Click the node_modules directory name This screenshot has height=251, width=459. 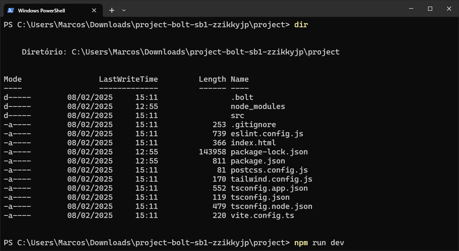(x=258, y=107)
